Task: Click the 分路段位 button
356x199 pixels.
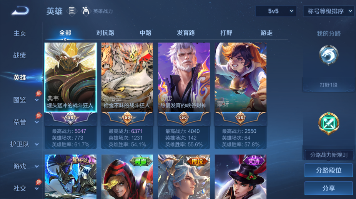Action: click(329, 170)
